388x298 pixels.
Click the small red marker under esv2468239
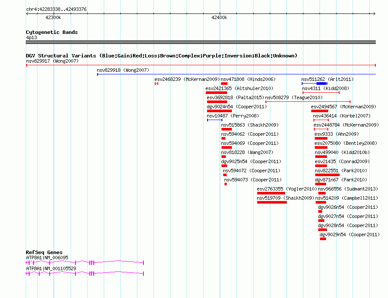point(157,84)
